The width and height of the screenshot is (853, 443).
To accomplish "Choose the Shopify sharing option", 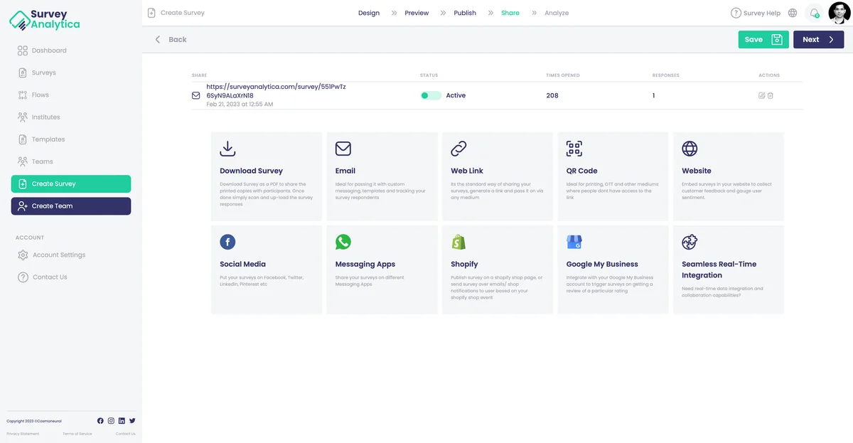I will (497, 269).
